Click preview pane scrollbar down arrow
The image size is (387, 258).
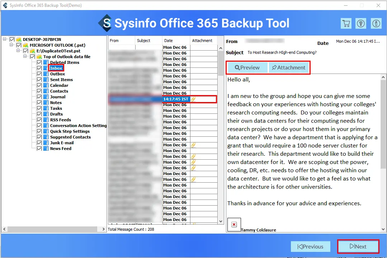click(383, 229)
